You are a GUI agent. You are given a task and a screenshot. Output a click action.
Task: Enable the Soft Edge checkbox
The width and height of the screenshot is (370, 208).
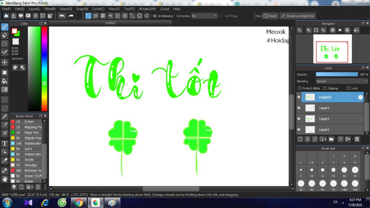pos(222,16)
